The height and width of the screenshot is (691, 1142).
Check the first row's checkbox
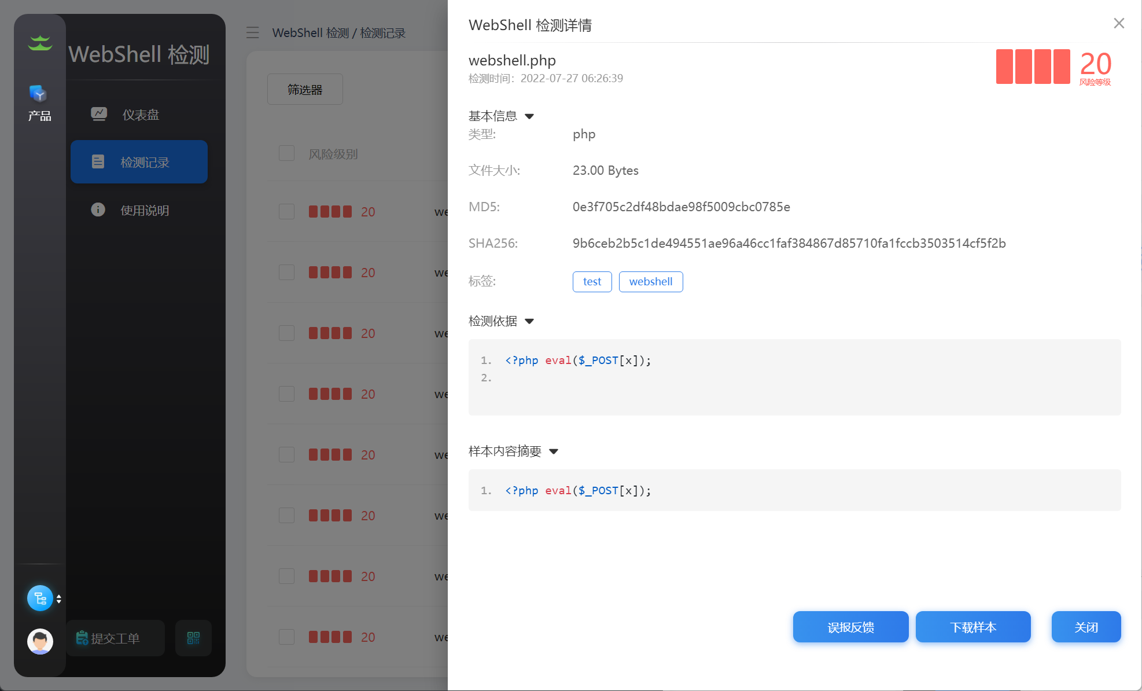click(286, 211)
